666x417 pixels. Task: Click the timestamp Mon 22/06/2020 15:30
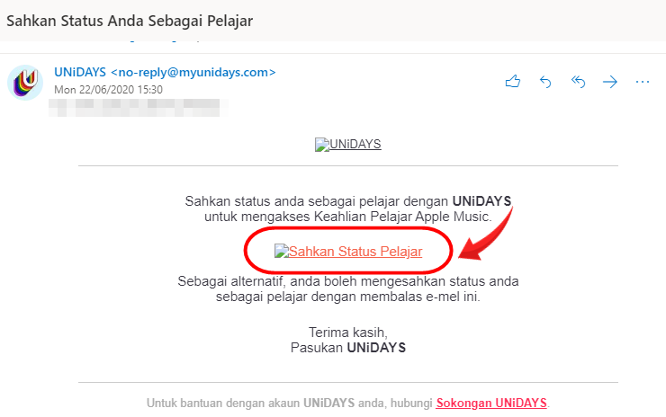click(x=108, y=90)
